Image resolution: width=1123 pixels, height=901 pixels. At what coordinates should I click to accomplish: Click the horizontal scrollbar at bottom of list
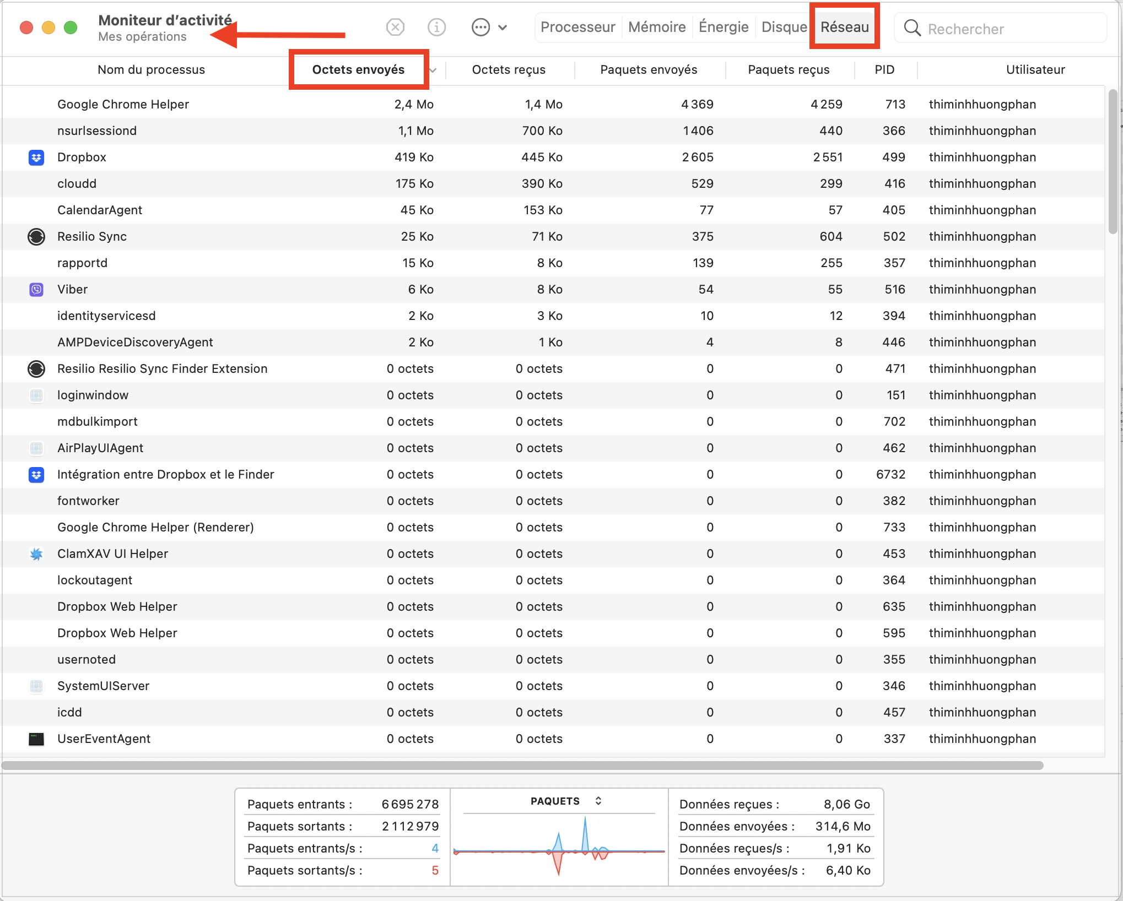click(x=522, y=766)
